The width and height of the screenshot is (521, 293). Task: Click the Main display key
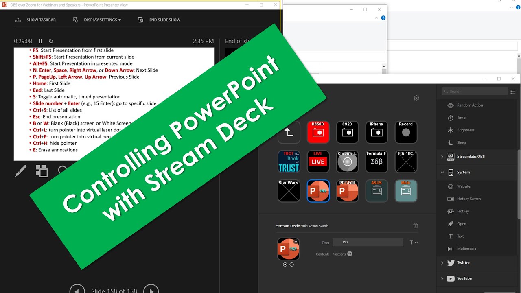click(x=406, y=191)
